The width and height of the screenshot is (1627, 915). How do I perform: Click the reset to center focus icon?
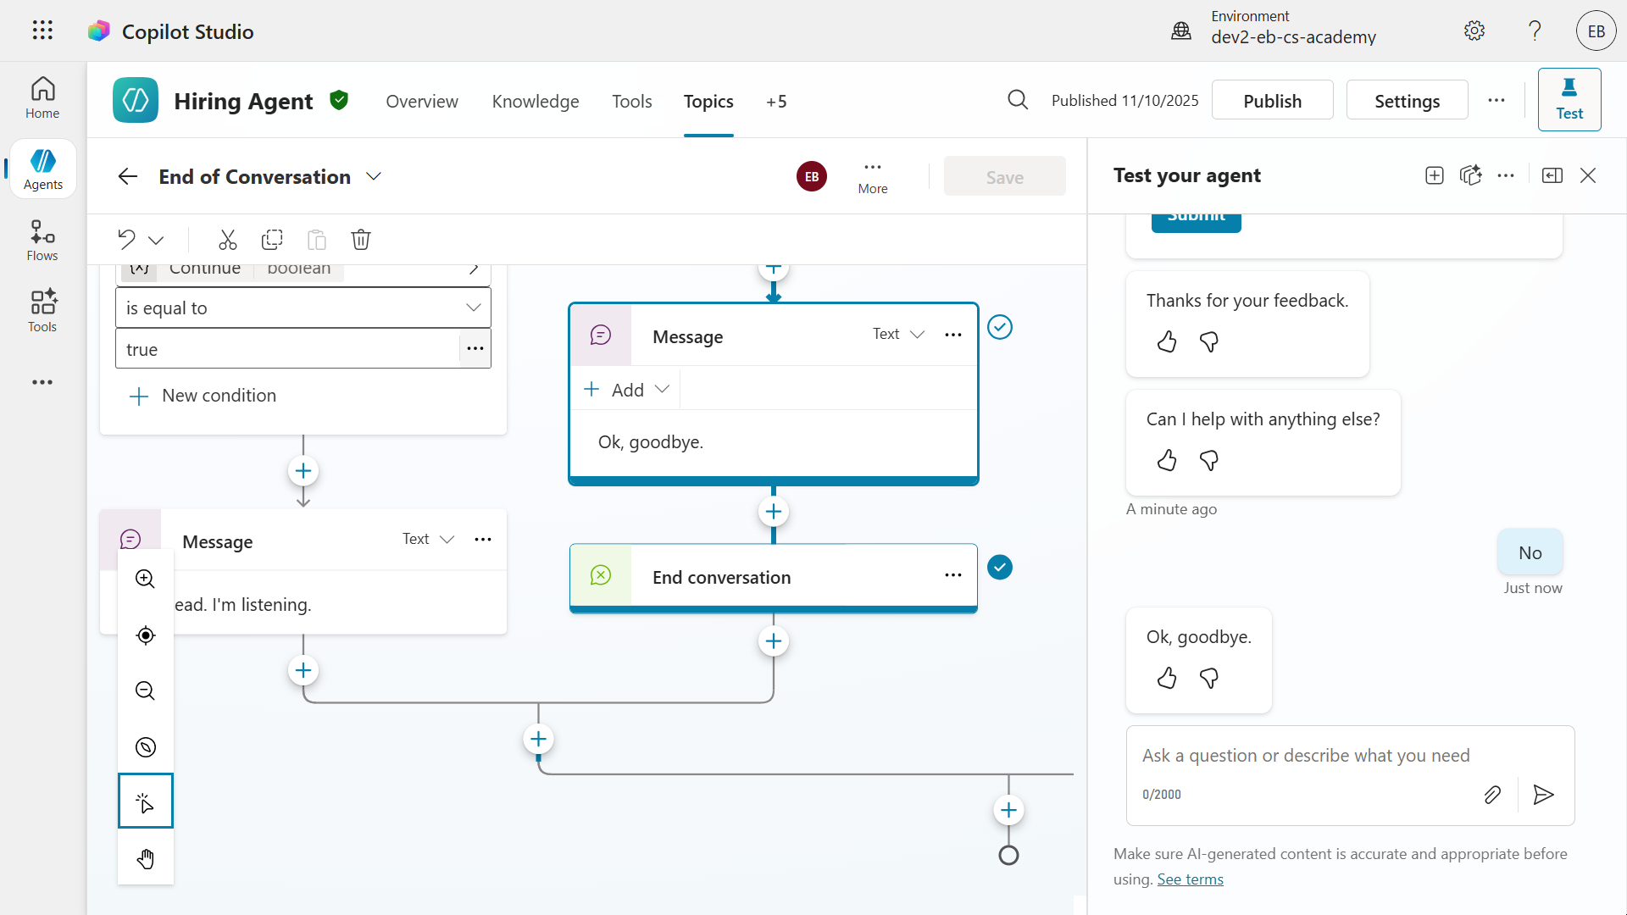coord(145,635)
